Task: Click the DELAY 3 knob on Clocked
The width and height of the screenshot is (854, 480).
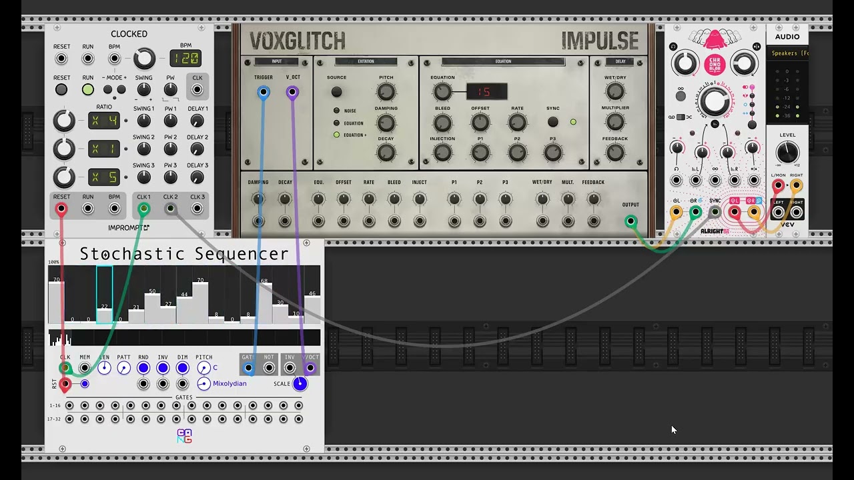Action: [x=197, y=177]
